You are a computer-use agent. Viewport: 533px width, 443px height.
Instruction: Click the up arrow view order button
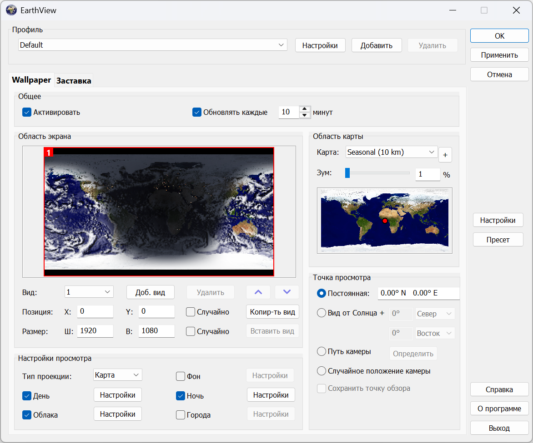point(258,292)
